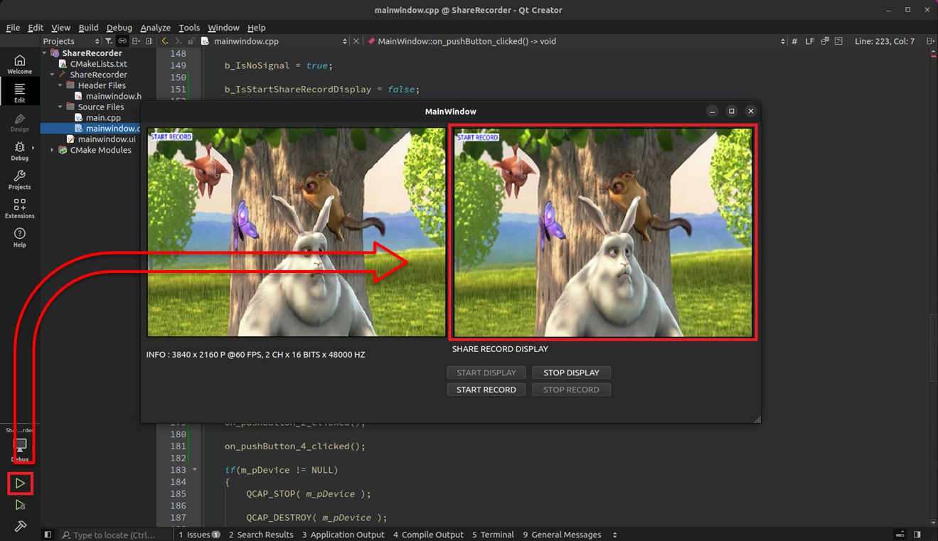
Task: Start debugging with play-bug icon
Action: coord(20,505)
